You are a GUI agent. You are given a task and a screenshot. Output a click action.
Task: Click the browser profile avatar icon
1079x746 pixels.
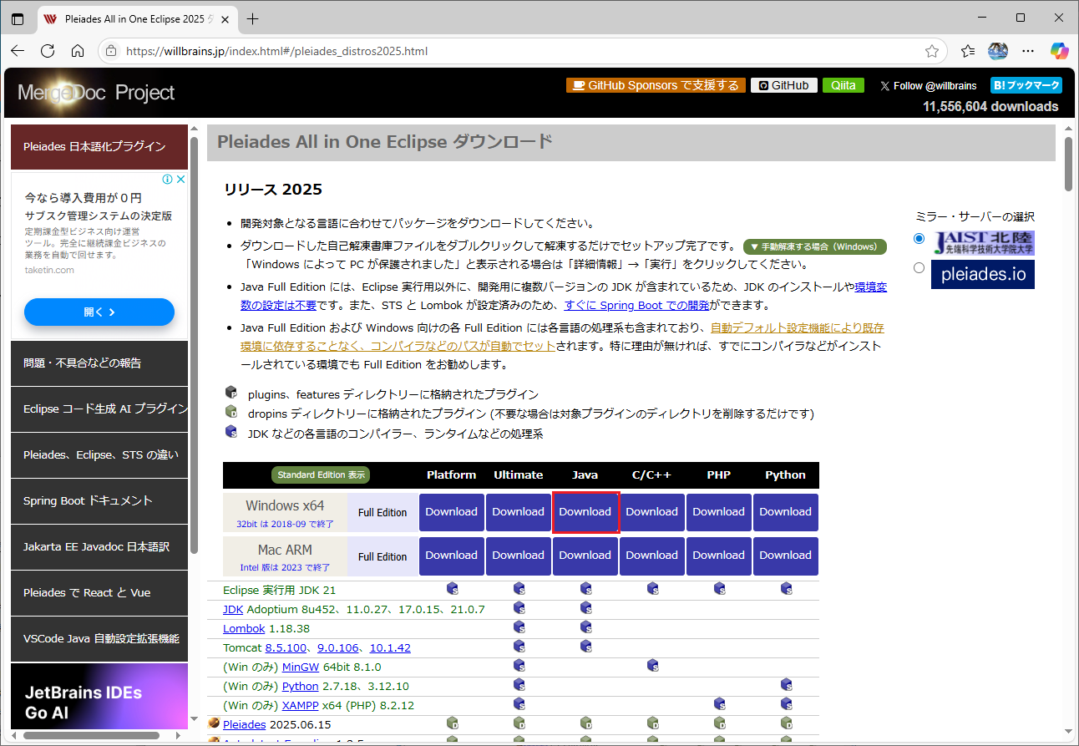click(x=998, y=51)
